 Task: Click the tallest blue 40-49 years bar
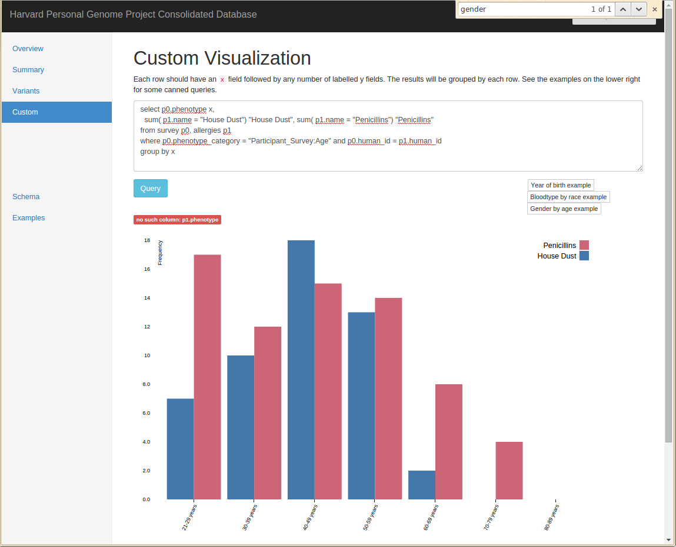coord(301,370)
